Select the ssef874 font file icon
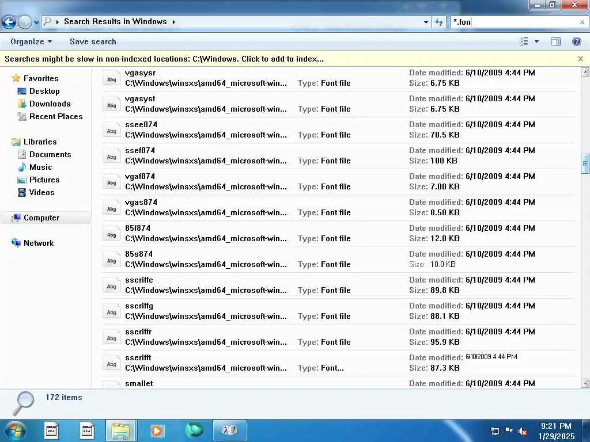 pyautogui.click(x=111, y=157)
